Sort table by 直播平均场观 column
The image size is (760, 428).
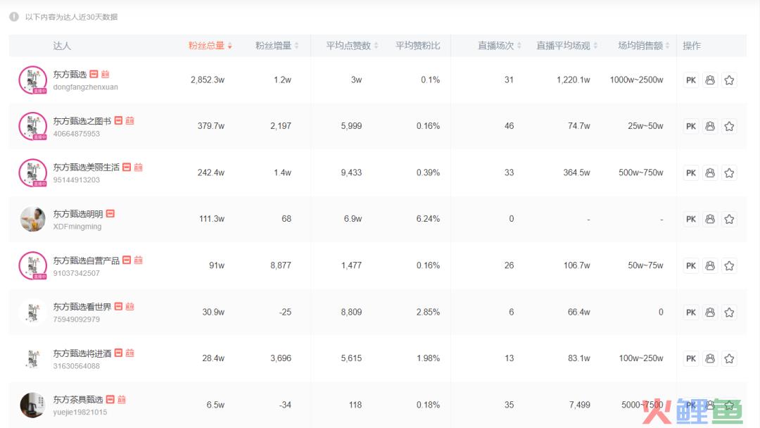click(x=566, y=46)
